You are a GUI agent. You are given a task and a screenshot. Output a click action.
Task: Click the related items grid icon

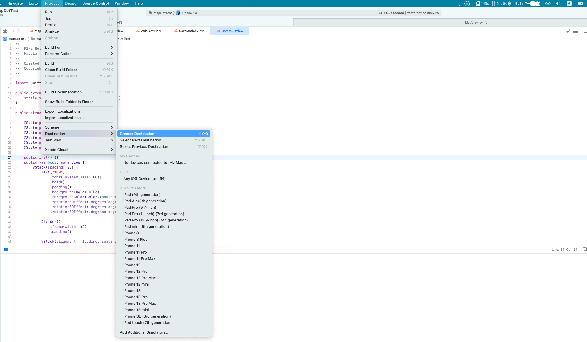click(5, 31)
